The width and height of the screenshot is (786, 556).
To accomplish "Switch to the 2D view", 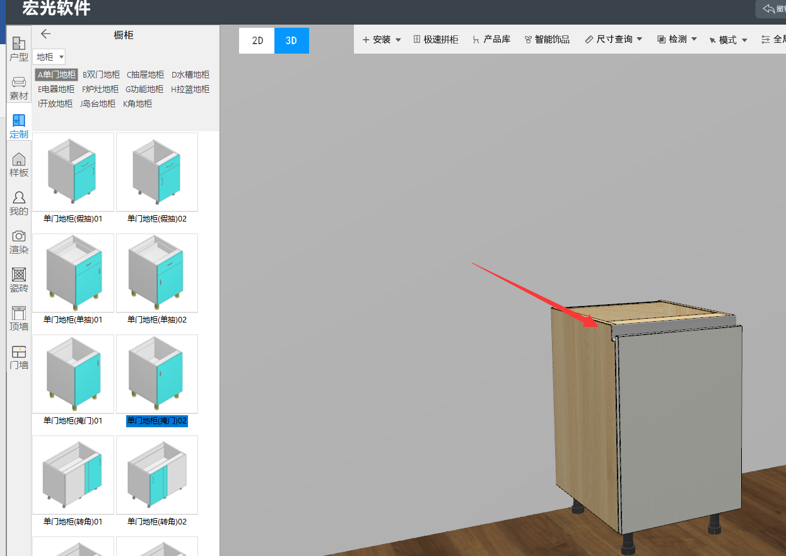I will pyautogui.click(x=257, y=40).
